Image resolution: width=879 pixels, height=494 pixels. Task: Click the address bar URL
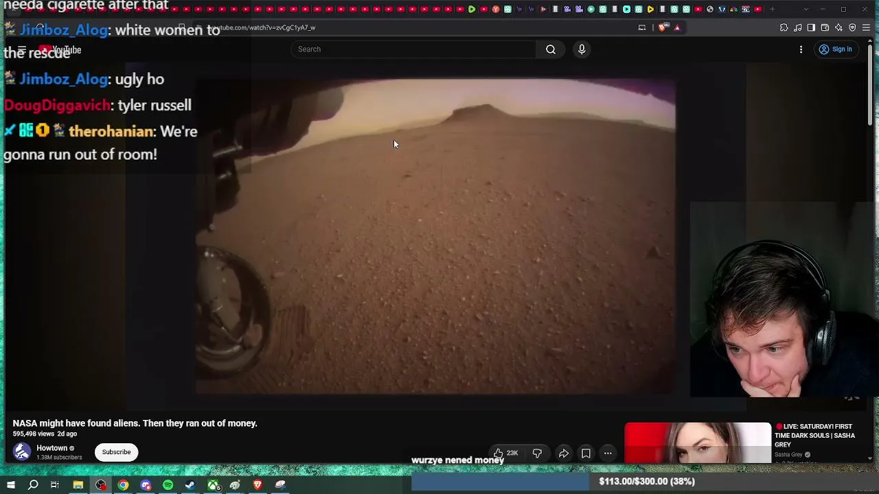(x=262, y=27)
